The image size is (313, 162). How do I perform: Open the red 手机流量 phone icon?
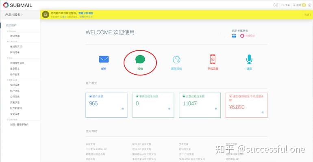(213, 59)
